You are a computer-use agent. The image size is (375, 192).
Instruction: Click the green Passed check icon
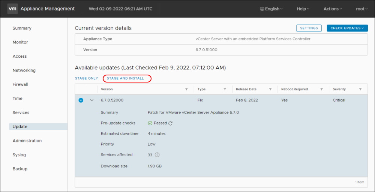[150, 123]
